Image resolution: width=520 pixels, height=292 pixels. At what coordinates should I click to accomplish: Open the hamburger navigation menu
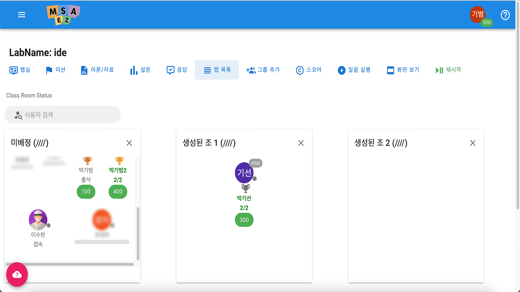[22, 15]
